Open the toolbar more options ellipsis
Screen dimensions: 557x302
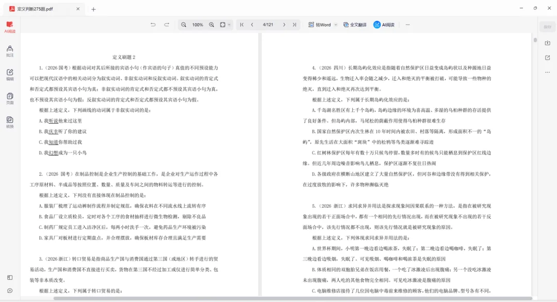pos(407,25)
